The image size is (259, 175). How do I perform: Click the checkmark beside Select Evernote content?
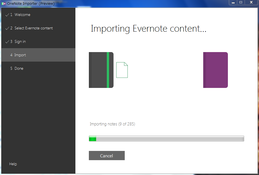[x=7, y=28]
